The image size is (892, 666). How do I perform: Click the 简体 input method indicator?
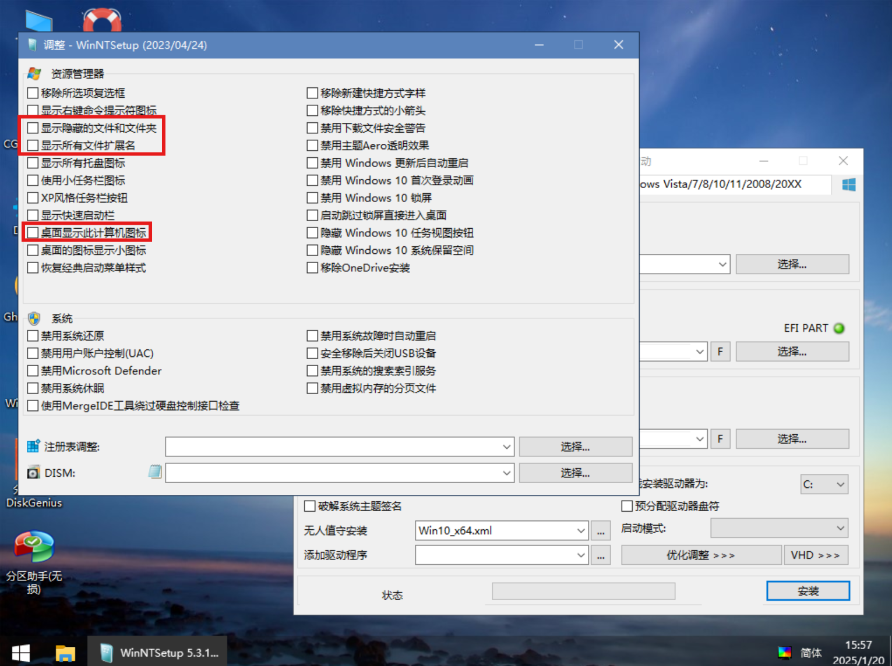click(811, 653)
